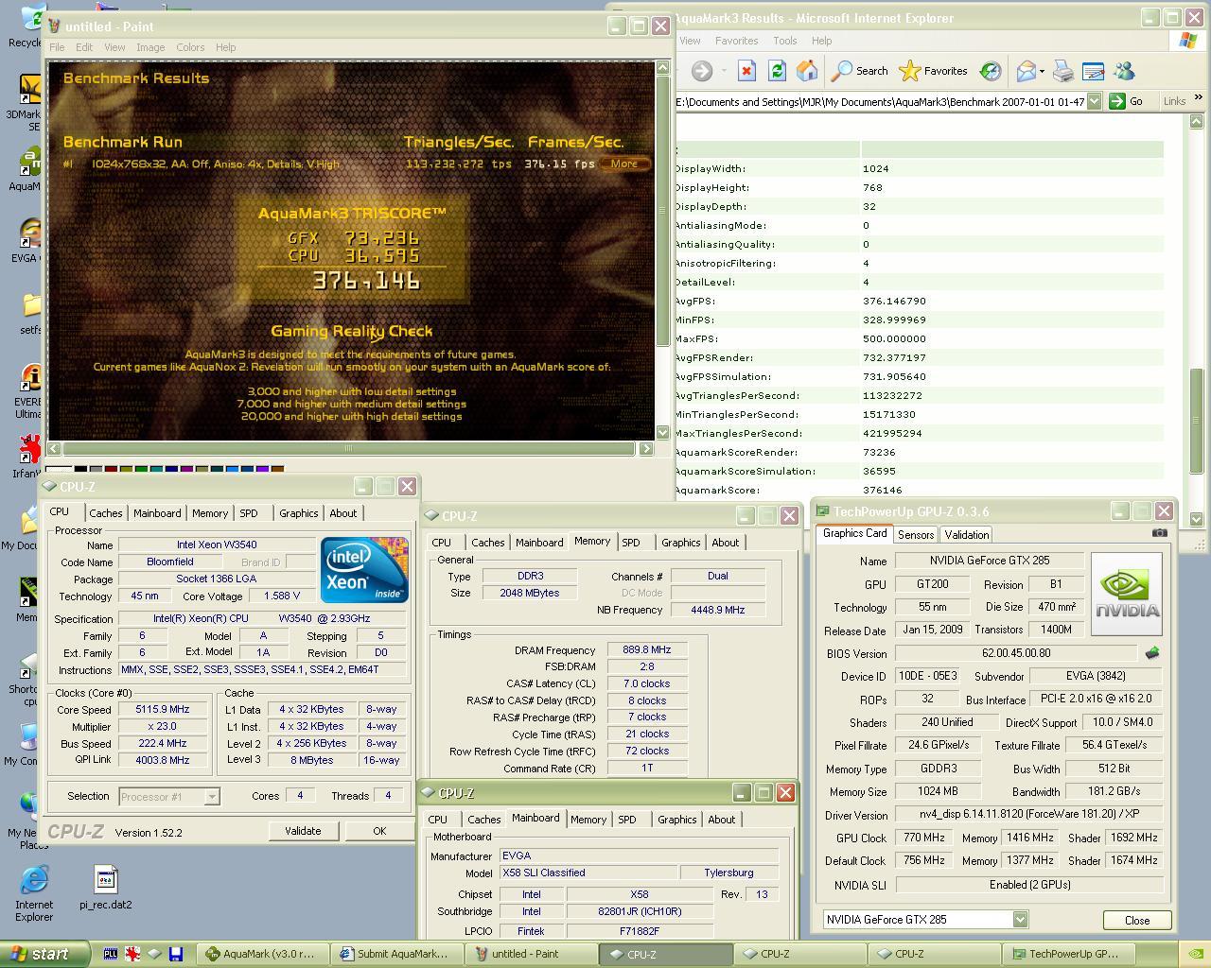
Task: Open the Paint File menu
Action: click(x=57, y=47)
